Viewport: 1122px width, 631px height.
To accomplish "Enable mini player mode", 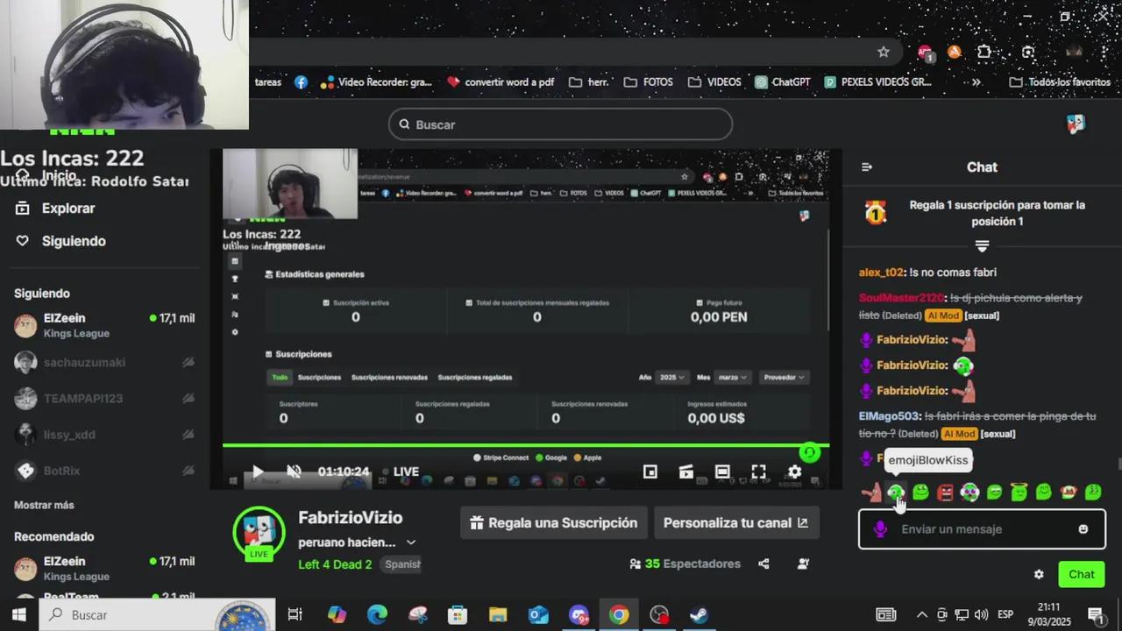I will (650, 471).
